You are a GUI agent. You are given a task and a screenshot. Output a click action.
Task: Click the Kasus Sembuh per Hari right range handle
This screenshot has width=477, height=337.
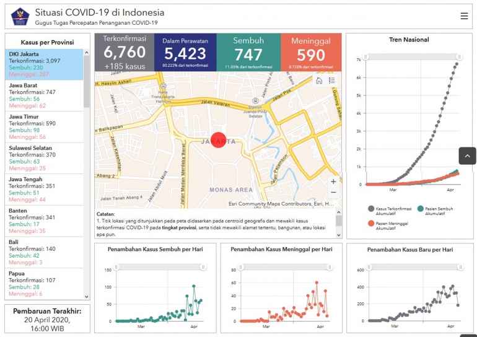tap(202, 266)
